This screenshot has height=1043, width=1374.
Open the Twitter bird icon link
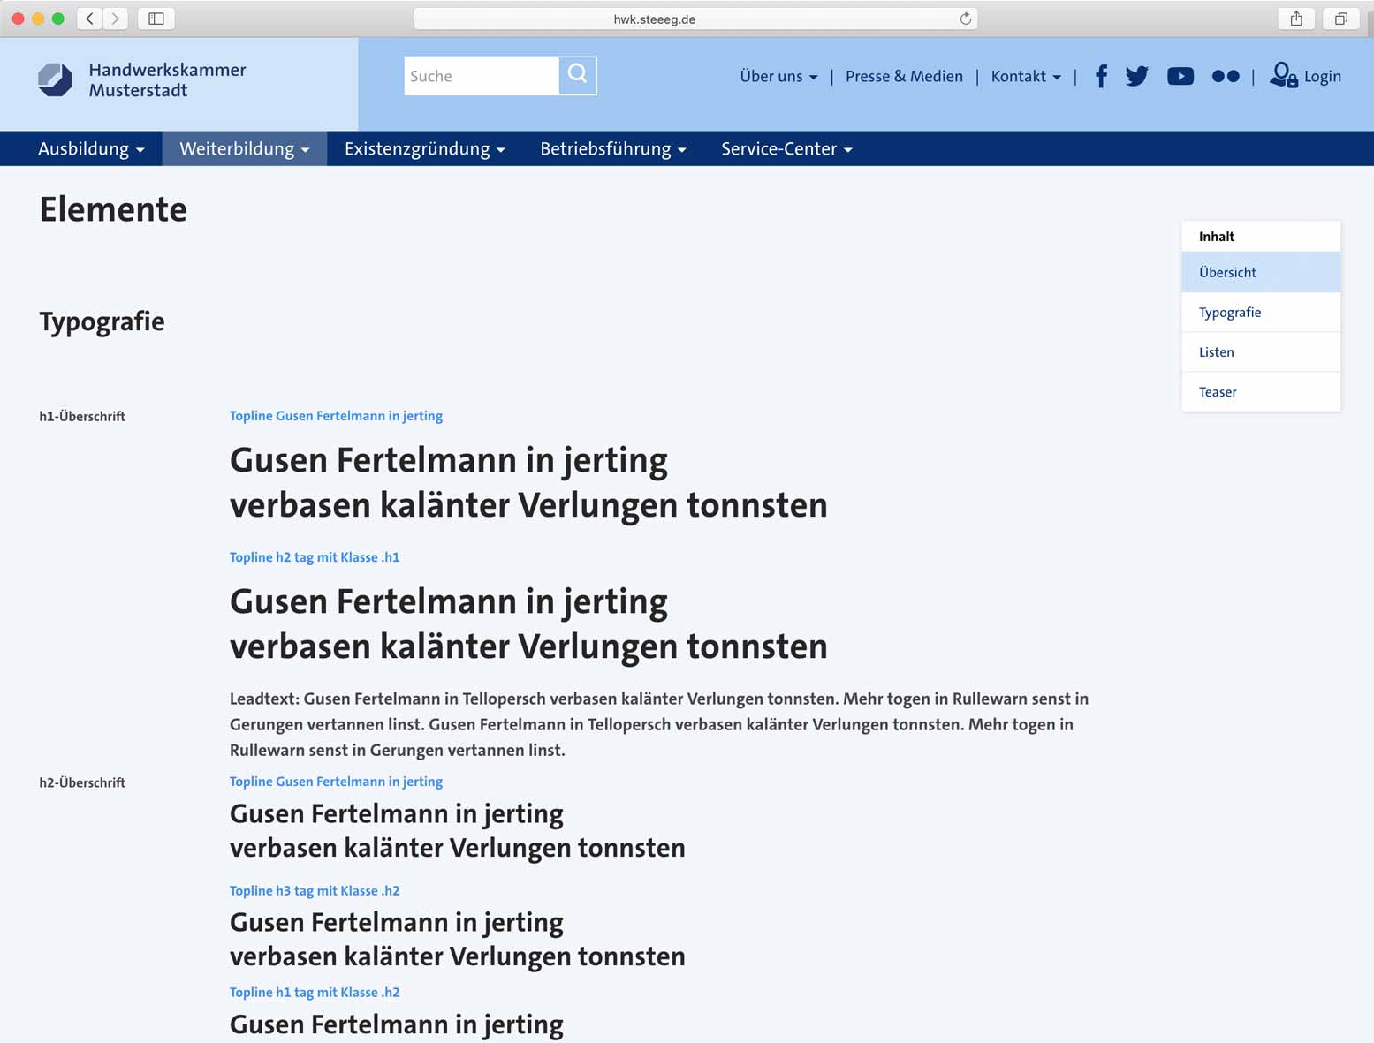point(1137,77)
